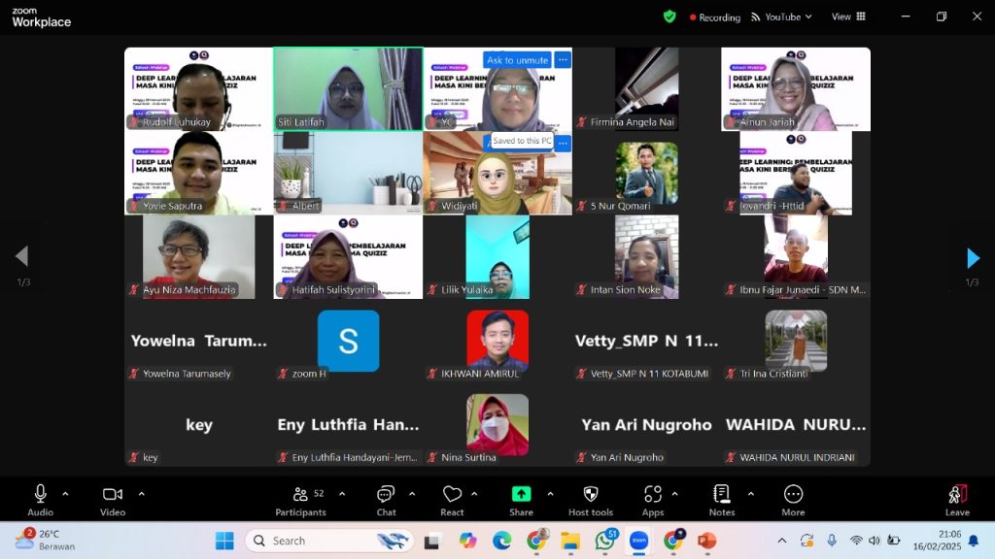Expand the Audio options chevron
Screen dimensions: 995x559
[65, 493]
